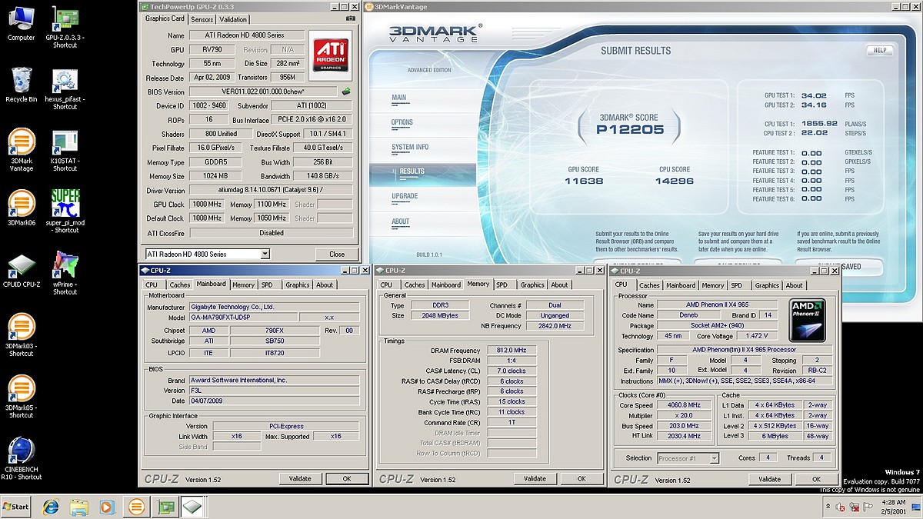Expand the ATI Radeon HD 4800 dropdown
This screenshot has height=519, width=923.
click(265, 254)
